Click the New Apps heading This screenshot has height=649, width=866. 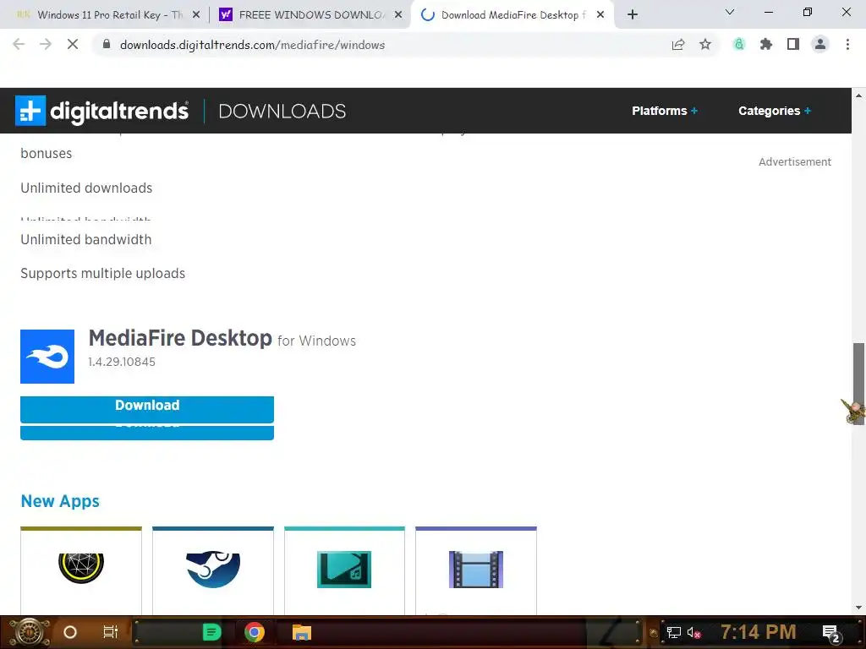pyautogui.click(x=60, y=501)
